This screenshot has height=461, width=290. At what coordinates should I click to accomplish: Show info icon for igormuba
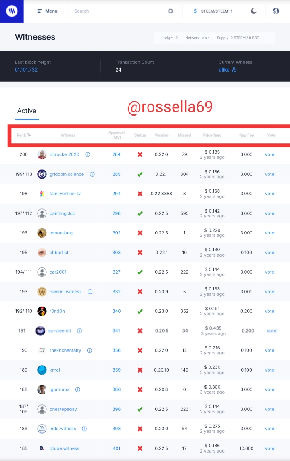(x=78, y=389)
